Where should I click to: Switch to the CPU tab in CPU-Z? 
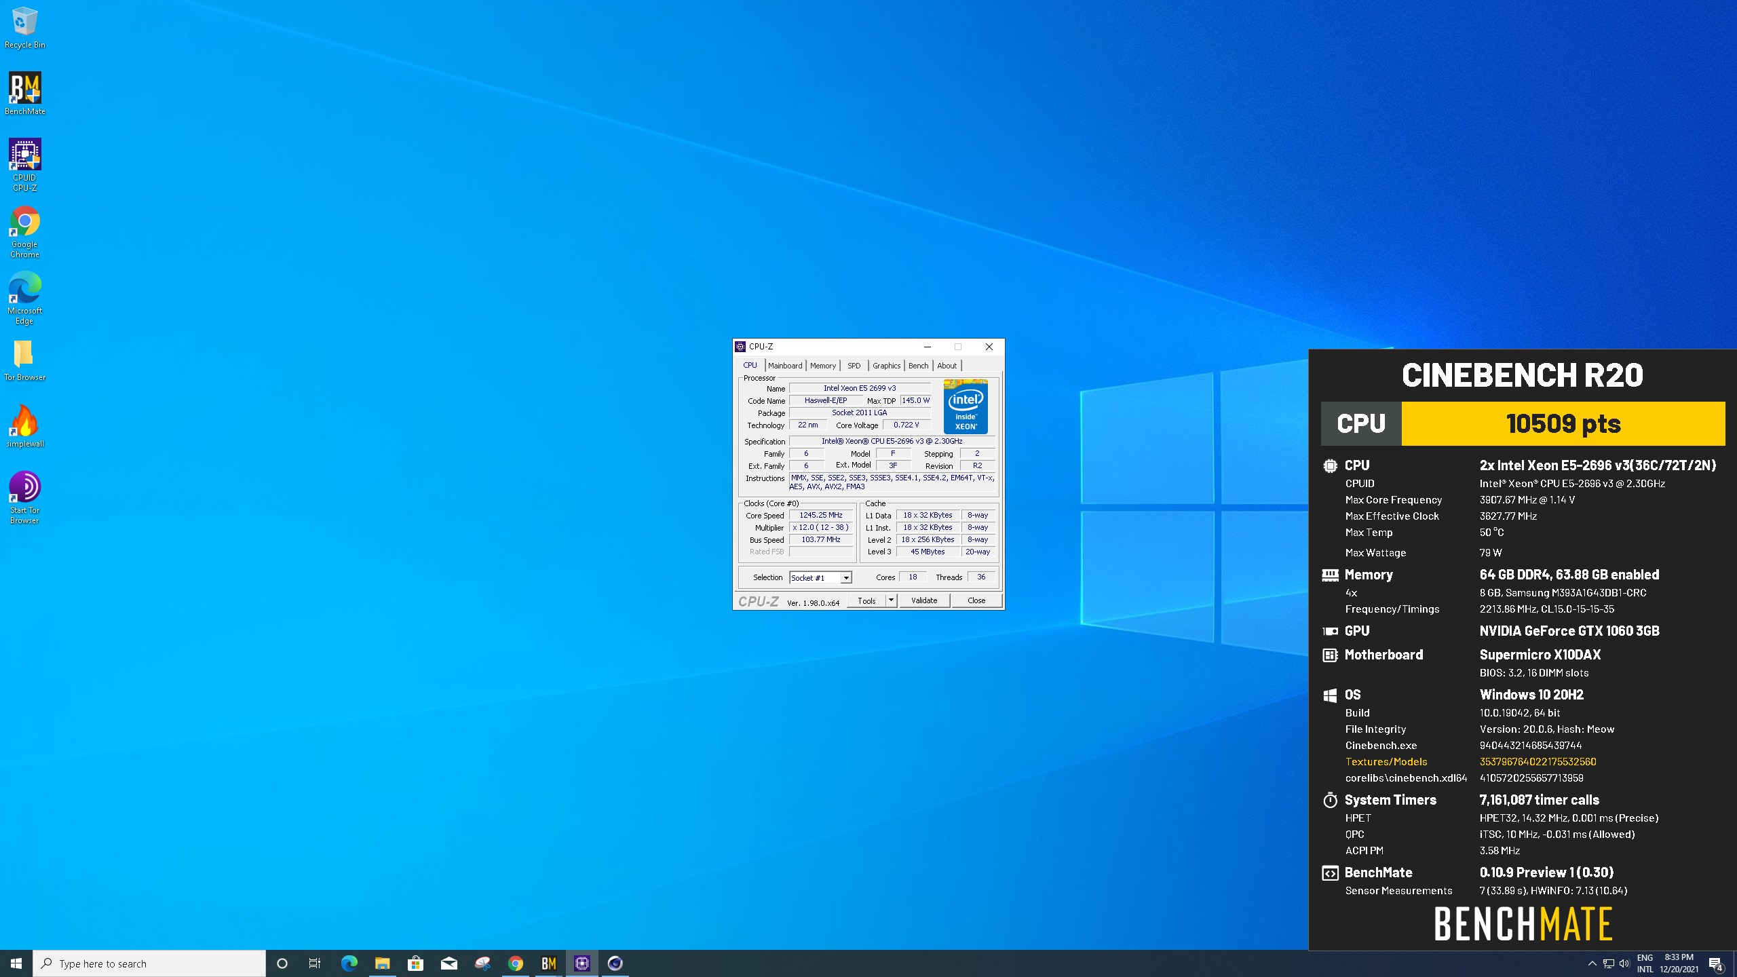[x=750, y=365]
